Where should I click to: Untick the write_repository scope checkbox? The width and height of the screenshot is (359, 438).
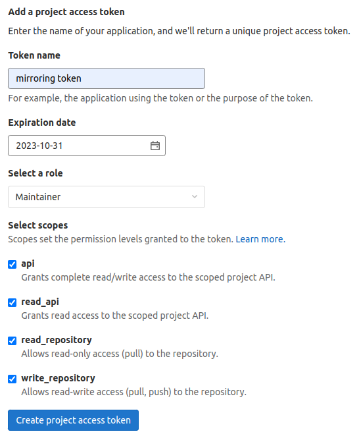click(12, 379)
